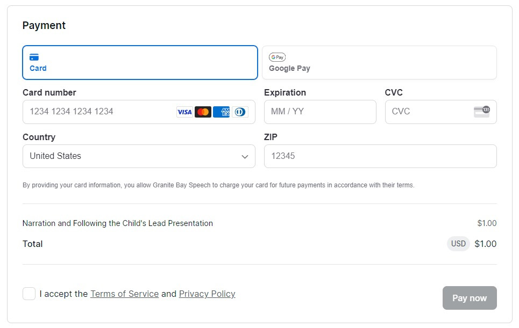Click the Google Pay logo icon
The height and width of the screenshot is (328, 519).
277,57
